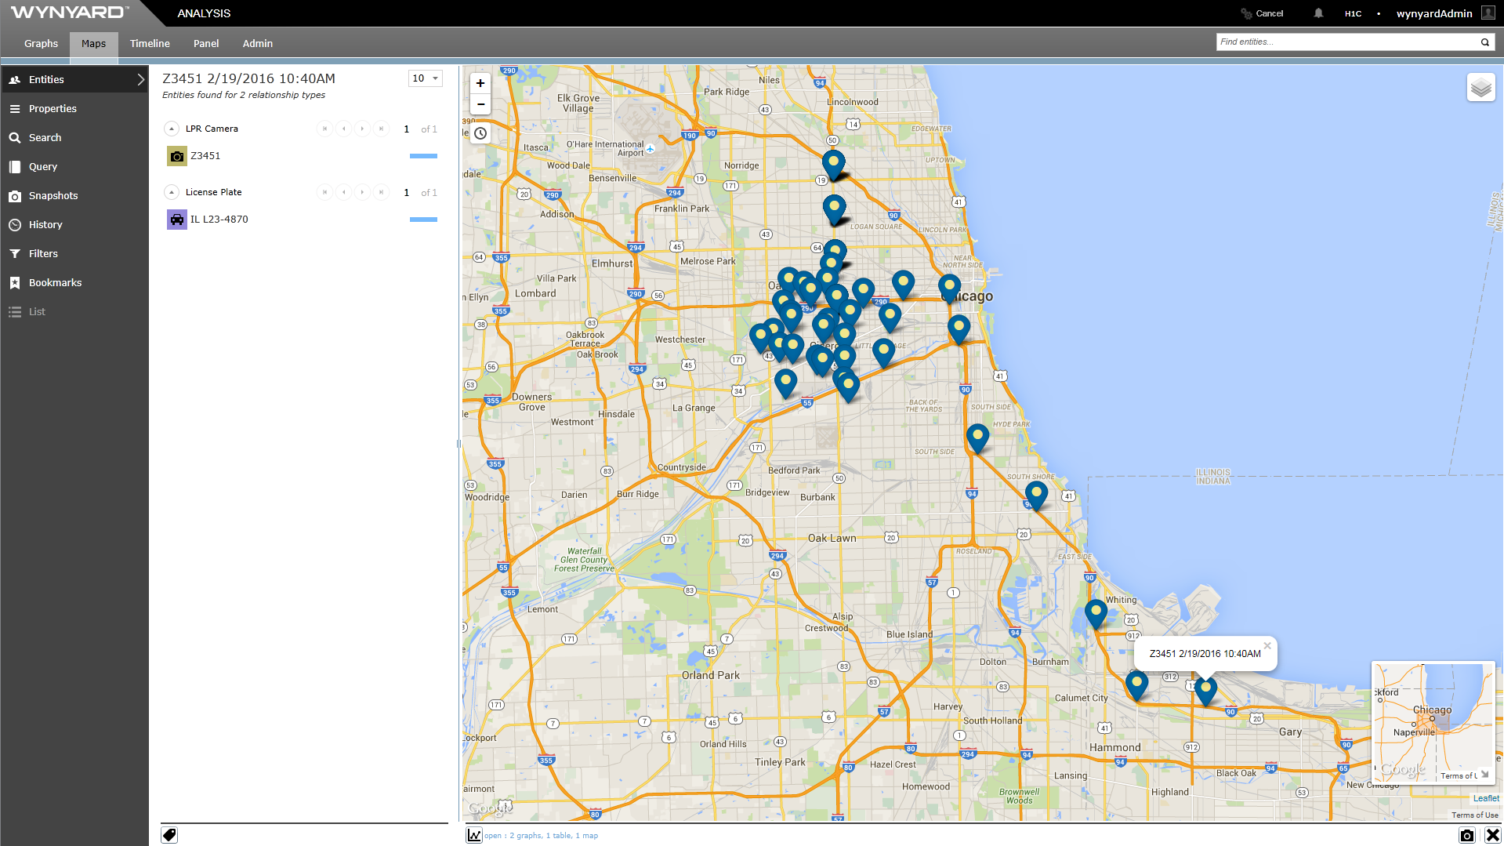Open the map time clock control
1504x846 pixels.
[x=480, y=133]
